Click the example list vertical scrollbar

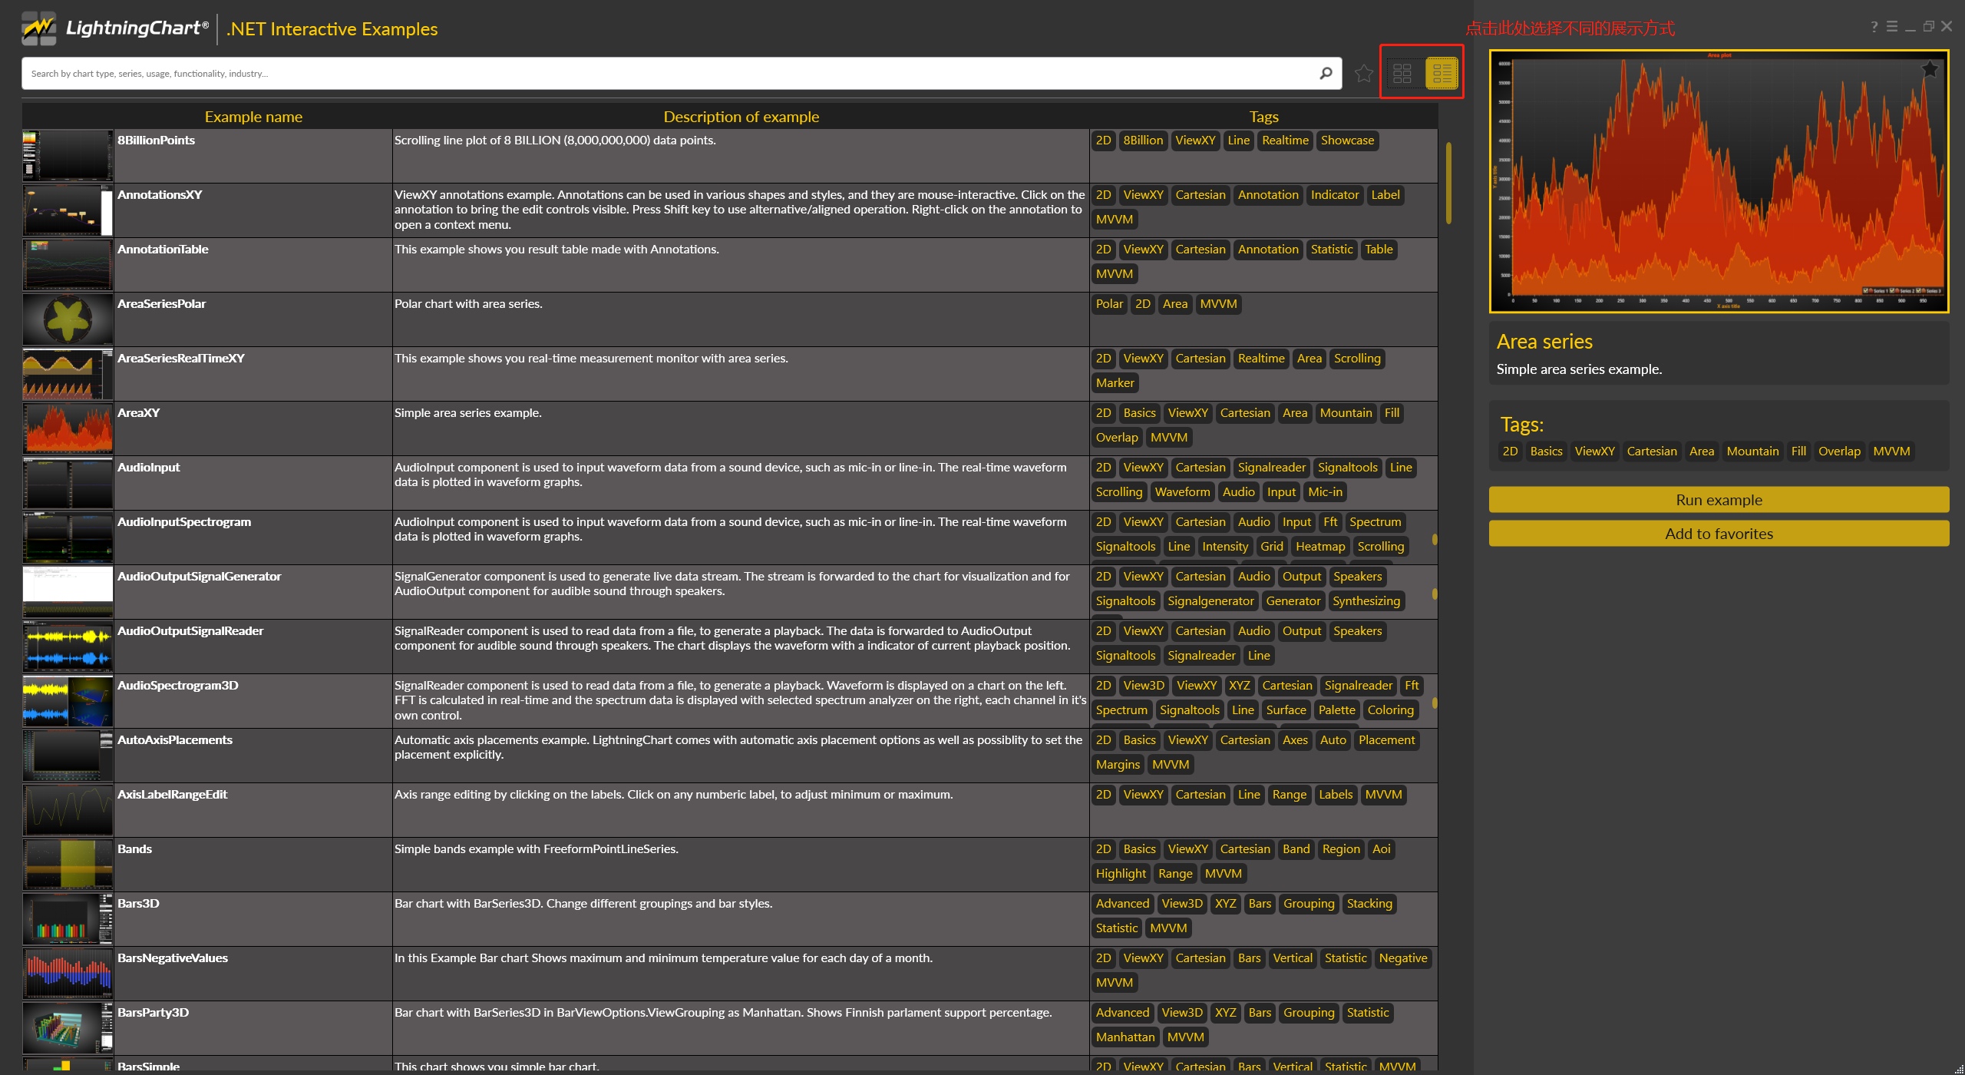tap(1448, 183)
